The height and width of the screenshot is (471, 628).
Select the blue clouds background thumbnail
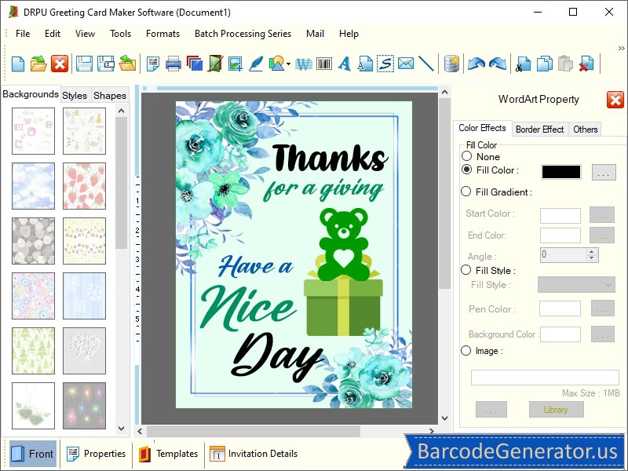[33, 186]
